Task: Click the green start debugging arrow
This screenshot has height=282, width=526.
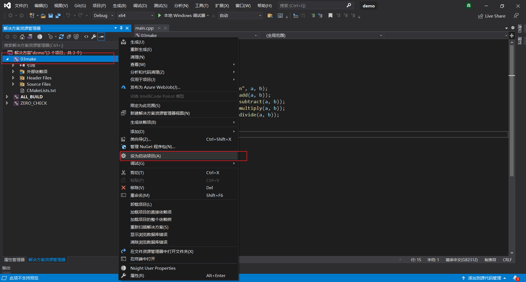Action: (160, 16)
